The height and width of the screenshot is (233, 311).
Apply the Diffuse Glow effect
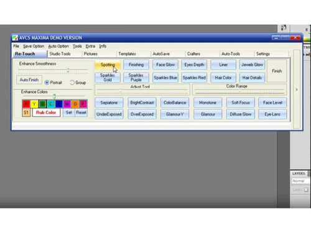(x=241, y=114)
